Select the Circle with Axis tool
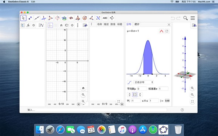218x136 pixels. coord(57,18)
